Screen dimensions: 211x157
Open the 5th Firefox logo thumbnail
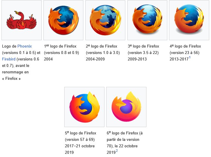[x=85, y=107]
